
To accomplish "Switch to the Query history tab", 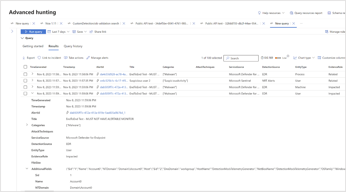I will (x=73, y=46).
